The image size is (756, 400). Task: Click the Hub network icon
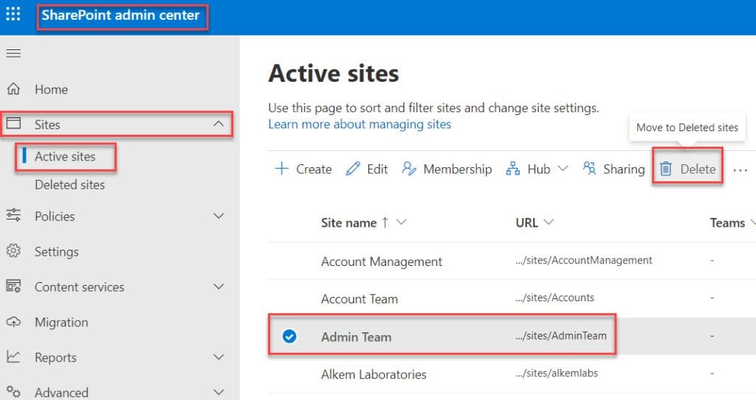tap(512, 169)
